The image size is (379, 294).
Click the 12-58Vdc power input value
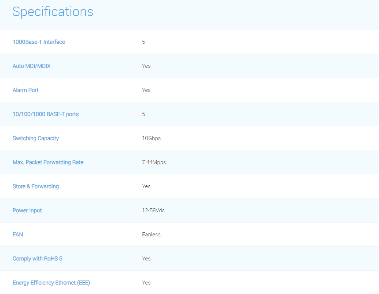pyautogui.click(x=153, y=210)
